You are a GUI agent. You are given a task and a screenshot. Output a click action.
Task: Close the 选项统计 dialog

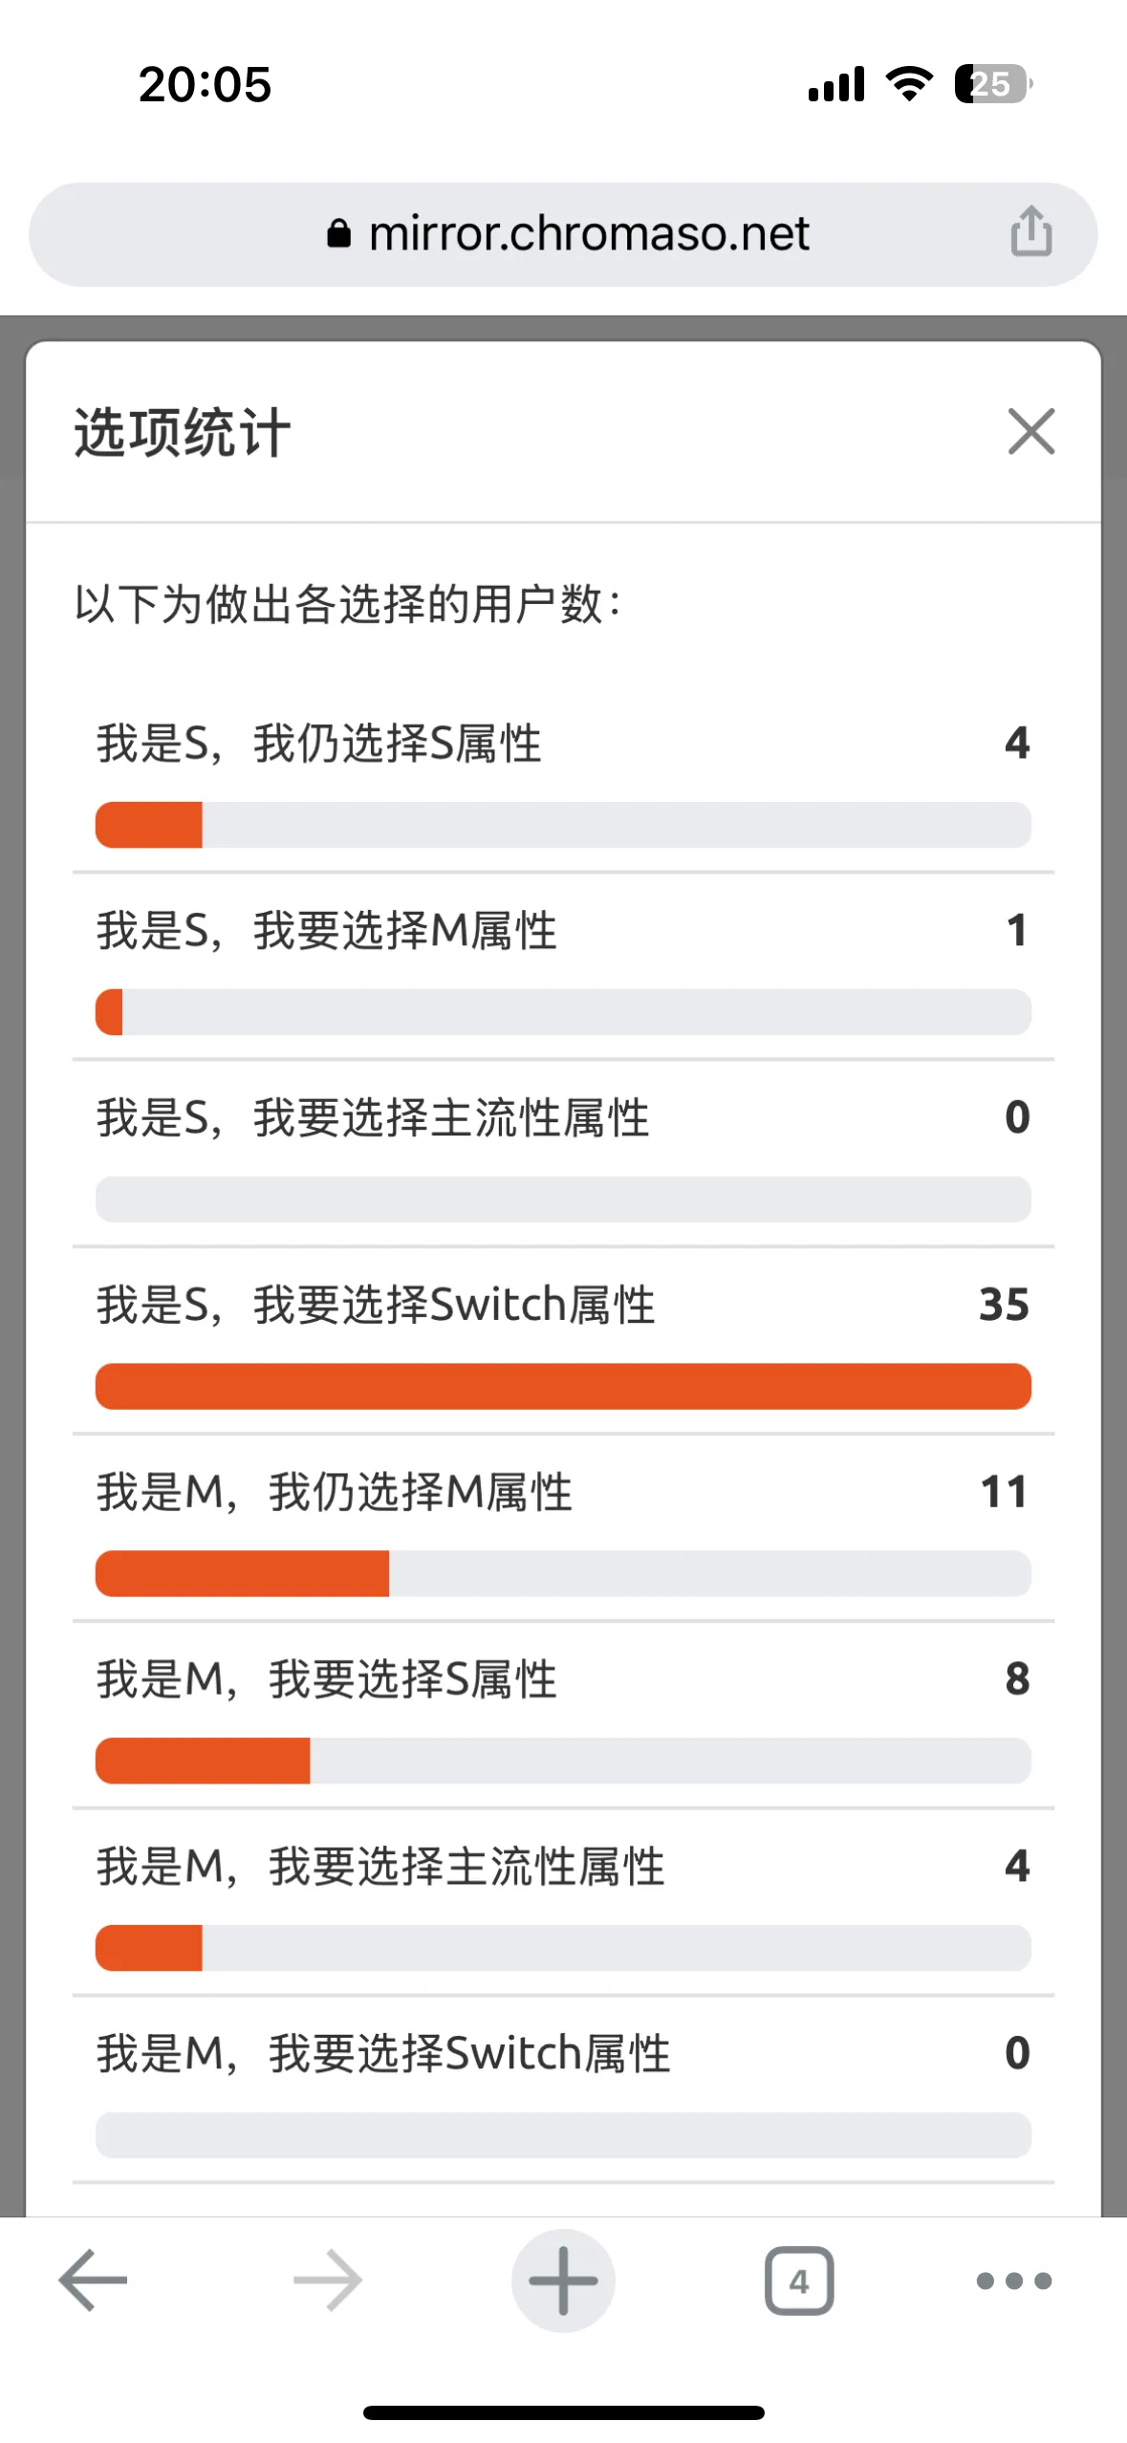tap(1030, 431)
